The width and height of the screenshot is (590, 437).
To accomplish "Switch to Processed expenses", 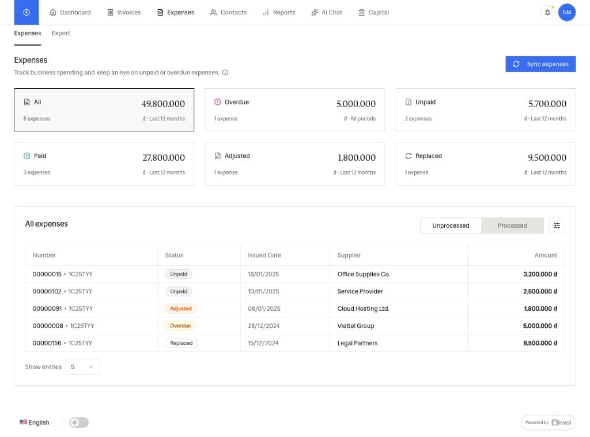I will 512,225.
